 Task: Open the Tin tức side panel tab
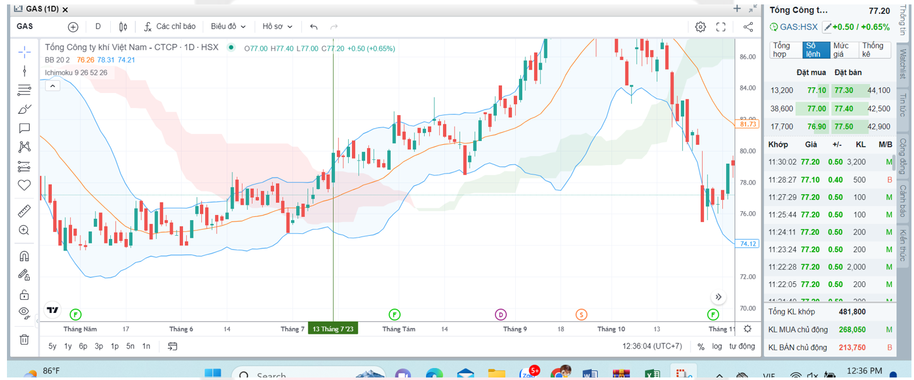903,104
